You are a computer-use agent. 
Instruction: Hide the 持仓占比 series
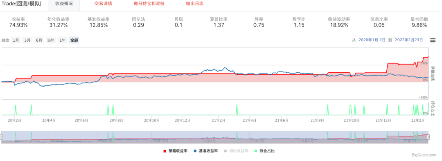(267, 151)
